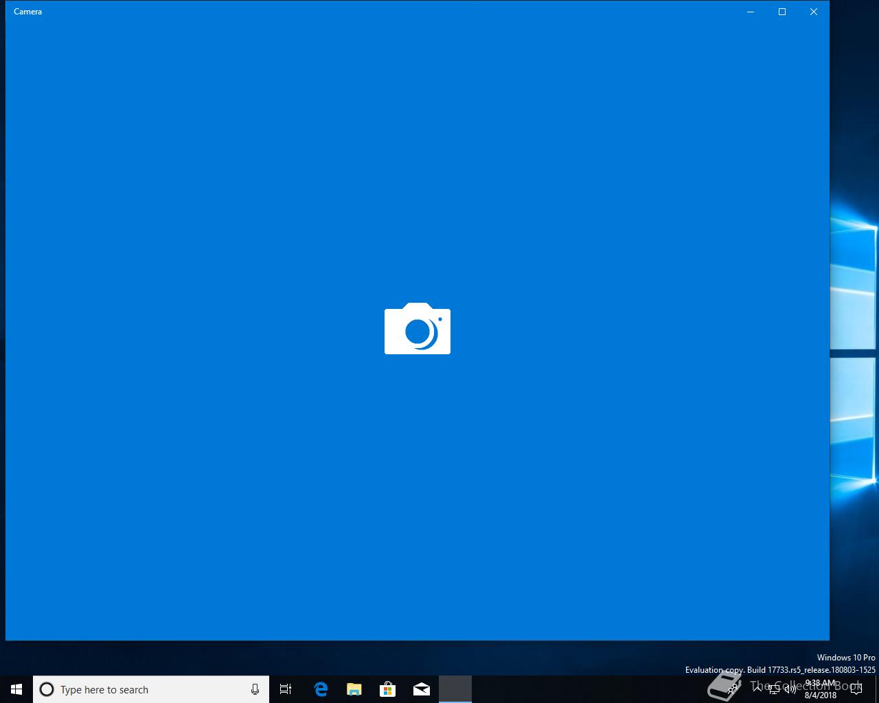Viewport: 879px width, 703px height.
Task: Open the clock showing 9:38 AM
Action: pos(821,689)
